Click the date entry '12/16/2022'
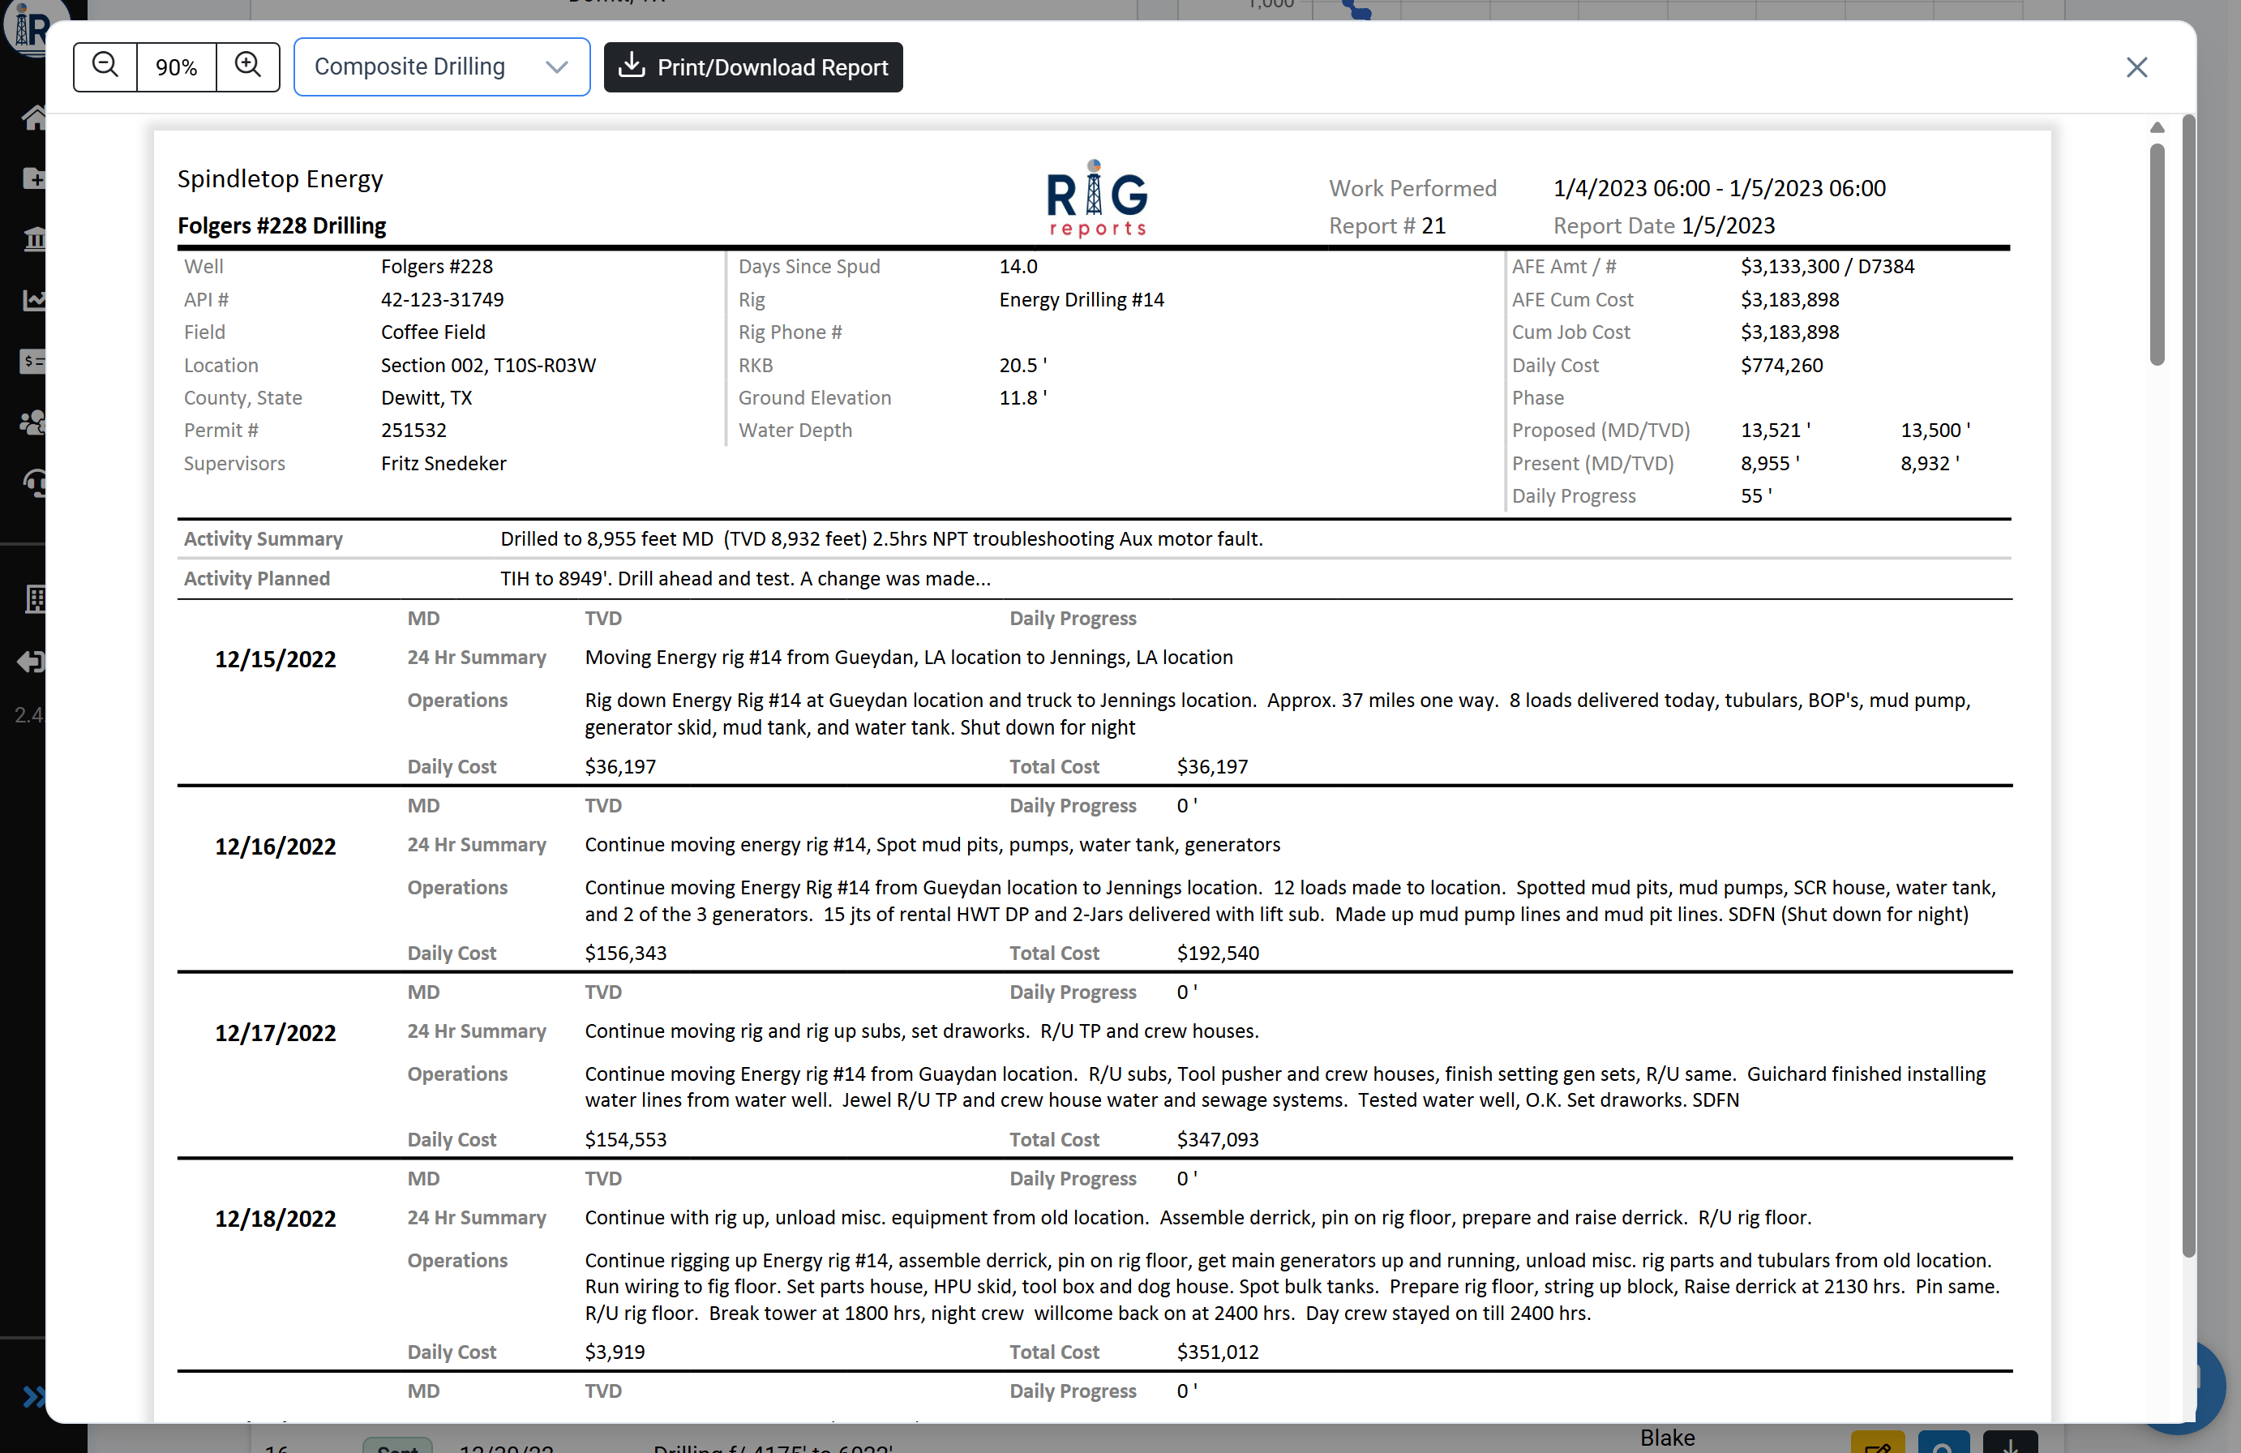 (275, 847)
